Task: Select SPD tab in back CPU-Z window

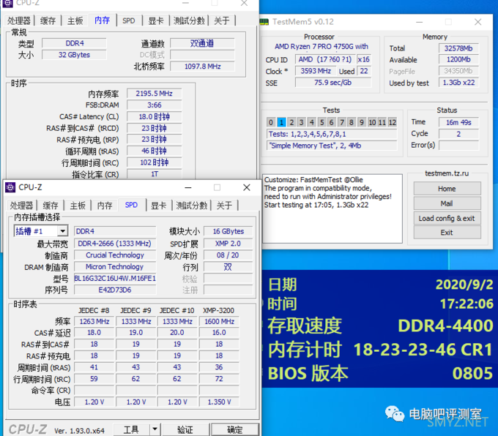Action: pos(129,21)
